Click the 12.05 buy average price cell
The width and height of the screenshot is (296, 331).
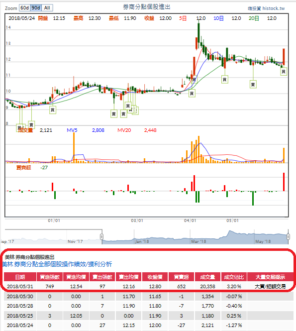pos(76,316)
